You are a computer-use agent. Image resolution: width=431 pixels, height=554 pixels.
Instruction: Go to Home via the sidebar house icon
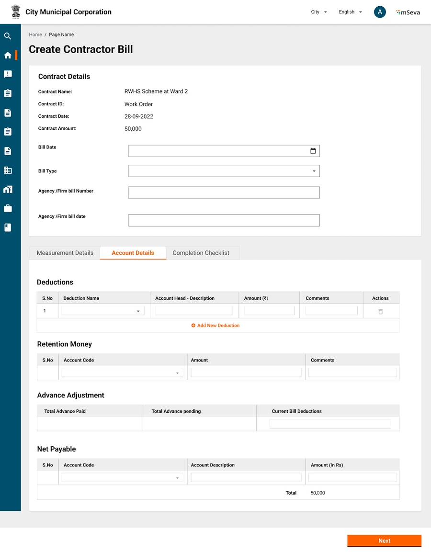pyautogui.click(x=8, y=55)
